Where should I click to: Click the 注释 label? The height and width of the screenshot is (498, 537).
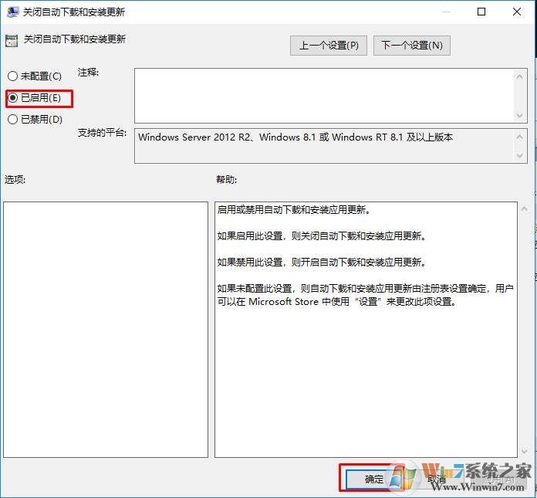tap(88, 73)
